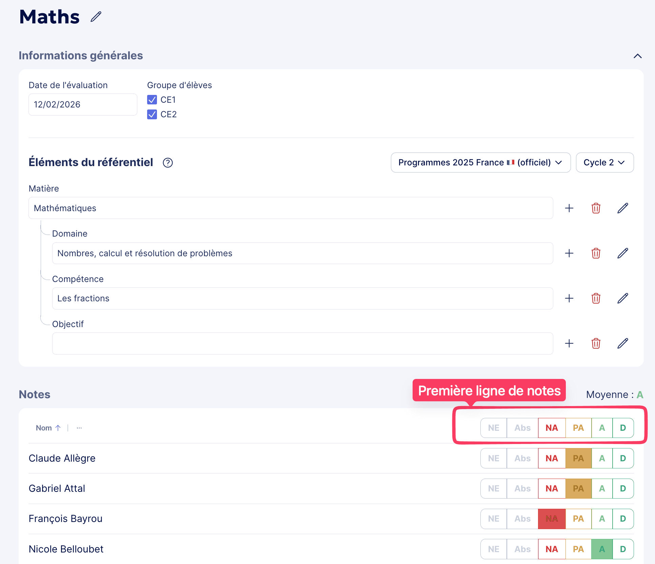655x564 pixels.
Task: Add an item on the Objectif row
Action: point(569,343)
